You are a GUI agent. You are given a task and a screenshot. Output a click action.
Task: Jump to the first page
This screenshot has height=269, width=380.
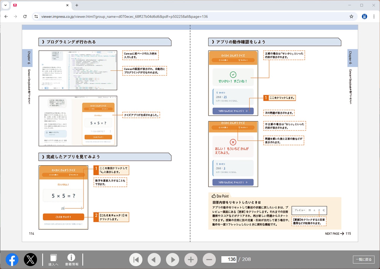(136, 260)
